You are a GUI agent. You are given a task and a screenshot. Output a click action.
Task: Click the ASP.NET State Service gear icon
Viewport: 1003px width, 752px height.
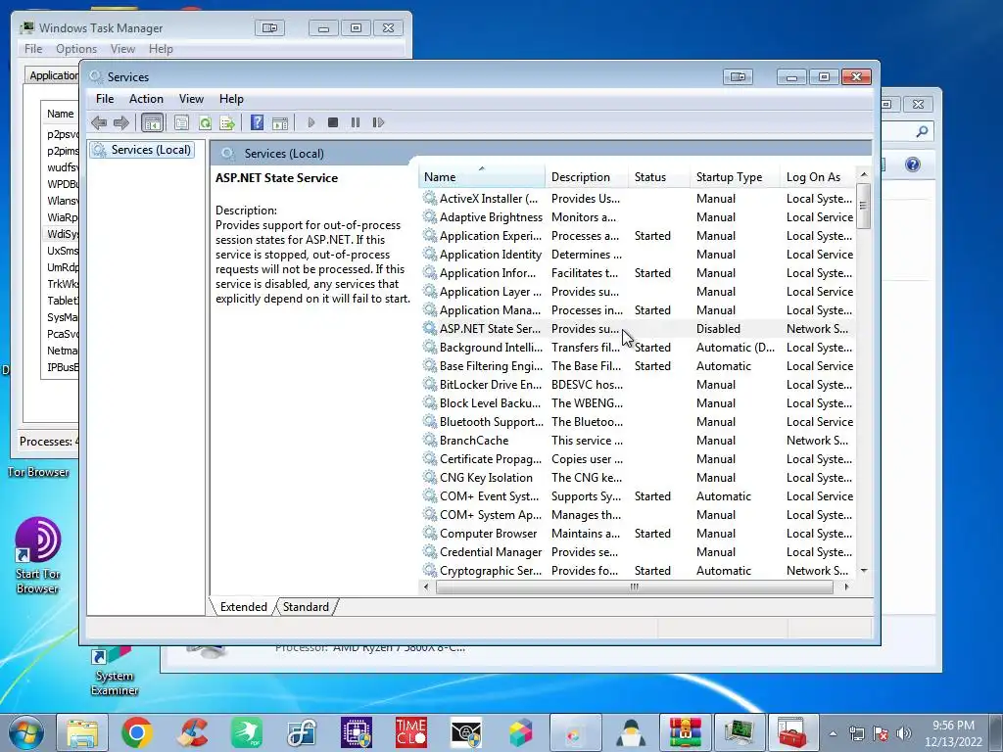(x=430, y=329)
